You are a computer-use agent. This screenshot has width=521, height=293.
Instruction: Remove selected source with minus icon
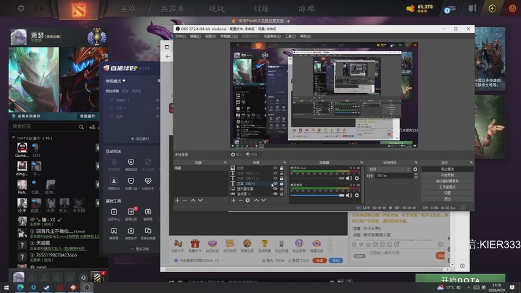pos(240,201)
